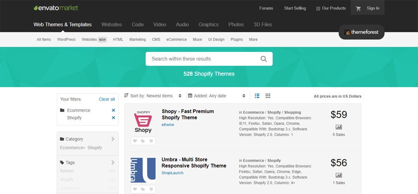Click the sales chart icon under $59
The width and height of the screenshot is (418, 194).
[x=339, y=127]
